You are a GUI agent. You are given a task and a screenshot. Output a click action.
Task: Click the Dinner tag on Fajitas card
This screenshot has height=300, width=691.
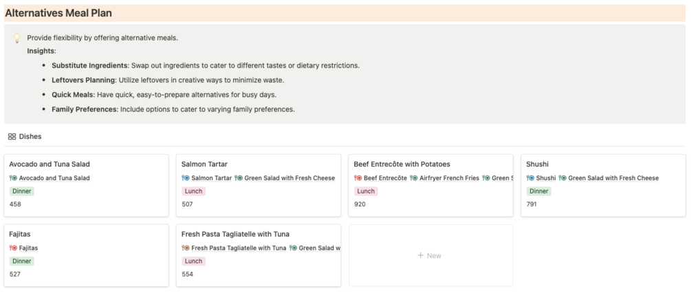(x=22, y=261)
